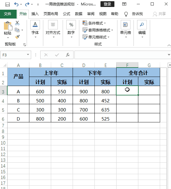Open the clipboard pane dialog launcher

(x=25, y=45)
